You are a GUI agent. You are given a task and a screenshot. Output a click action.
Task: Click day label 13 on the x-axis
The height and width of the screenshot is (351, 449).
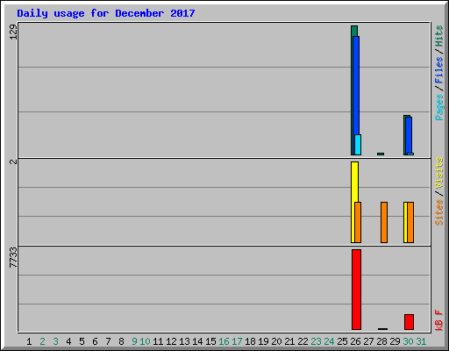[184, 341]
